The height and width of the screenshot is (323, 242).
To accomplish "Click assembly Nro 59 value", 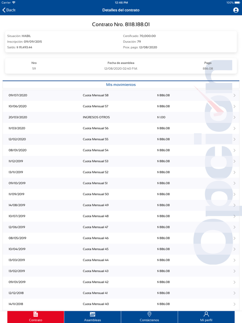I will tap(34, 69).
